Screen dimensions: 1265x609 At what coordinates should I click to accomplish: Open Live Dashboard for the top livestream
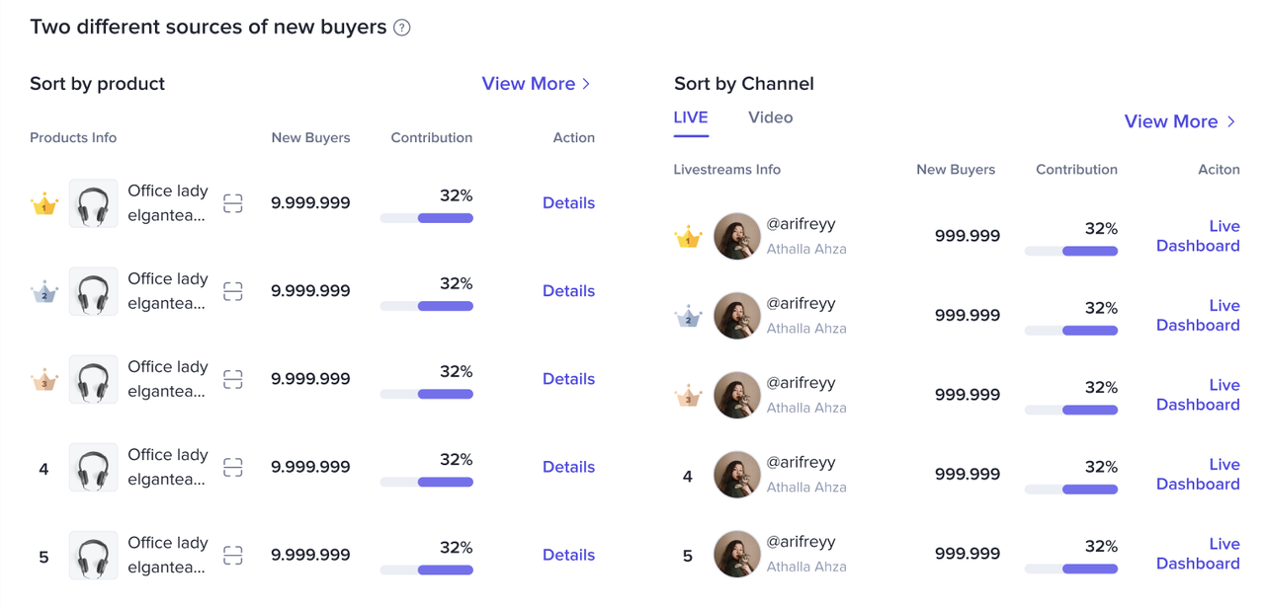pyautogui.click(x=1198, y=236)
